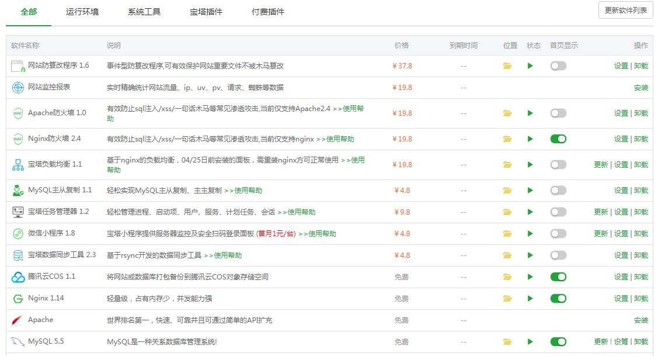658x356 pixels.
Task: Open 设置 for 腾讯云COS 1.1
Action: pyautogui.click(x=621, y=277)
